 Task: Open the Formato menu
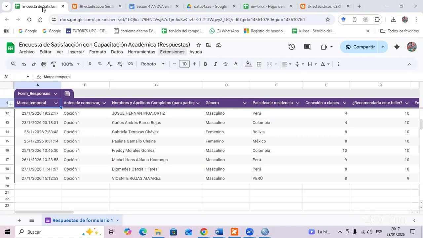(x=97, y=52)
